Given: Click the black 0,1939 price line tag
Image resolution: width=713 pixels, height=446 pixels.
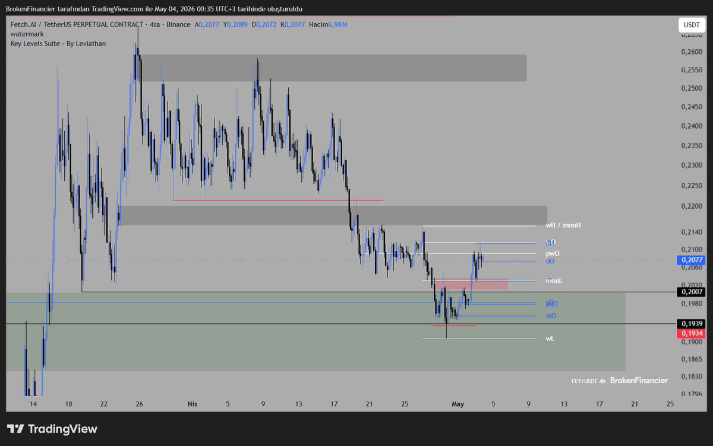Looking at the screenshot, I should click(691, 324).
